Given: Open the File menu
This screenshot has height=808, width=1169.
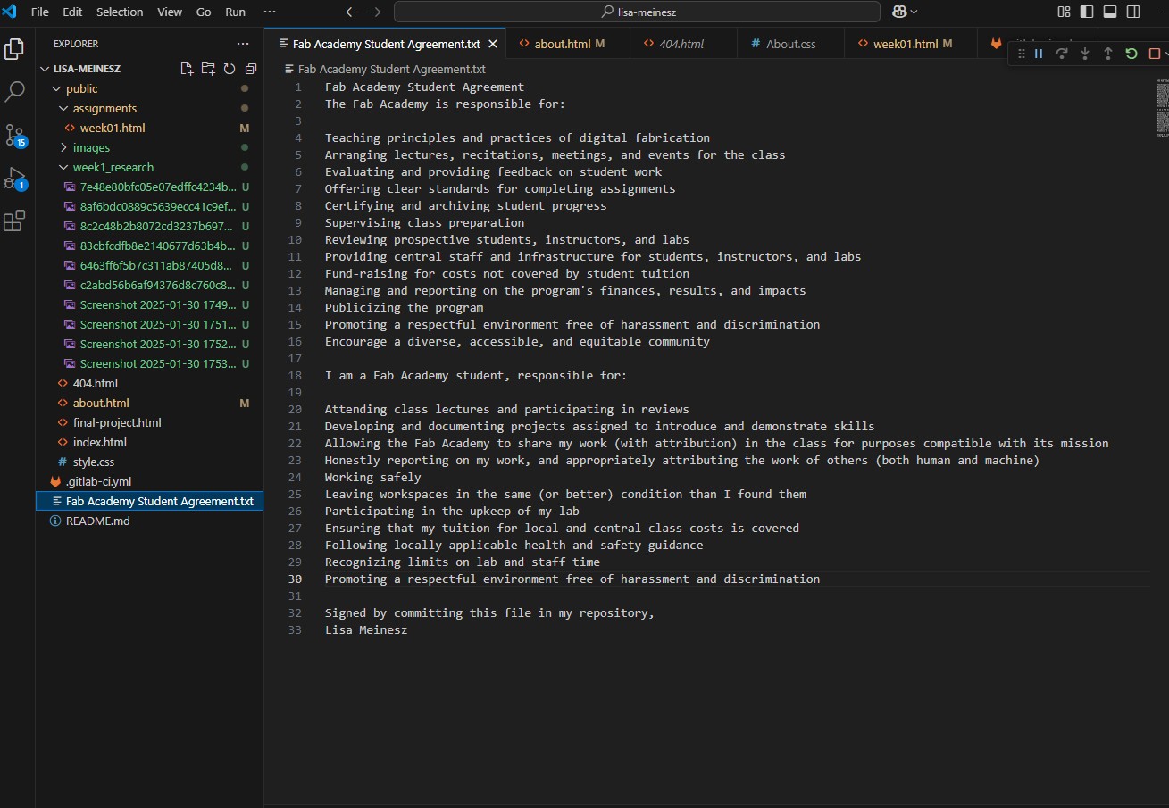Looking at the screenshot, I should (x=39, y=12).
